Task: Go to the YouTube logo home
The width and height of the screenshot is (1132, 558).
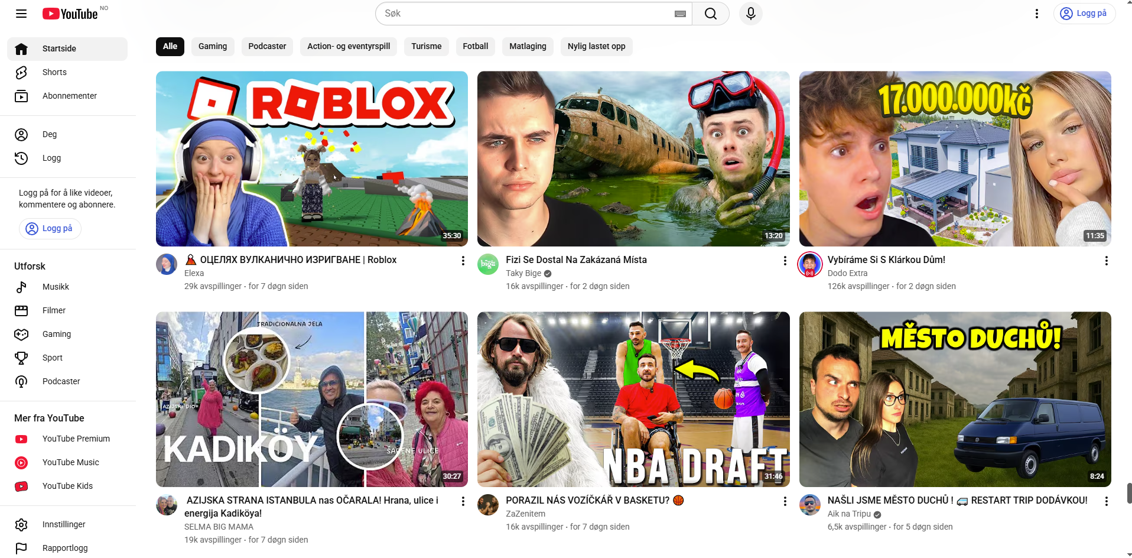Action: (70, 14)
